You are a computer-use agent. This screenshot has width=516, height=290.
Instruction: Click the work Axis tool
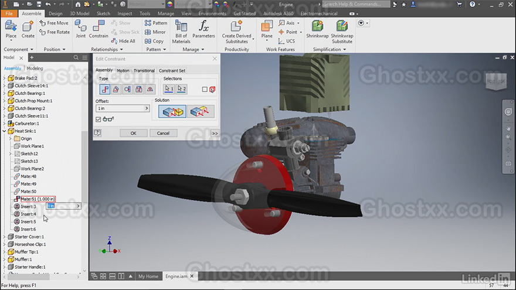pyautogui.click(x=288, y=23)
